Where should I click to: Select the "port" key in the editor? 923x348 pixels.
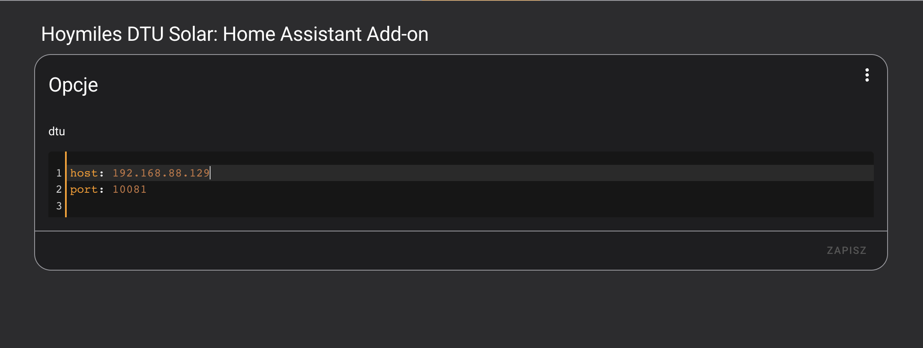click(83, 189)
